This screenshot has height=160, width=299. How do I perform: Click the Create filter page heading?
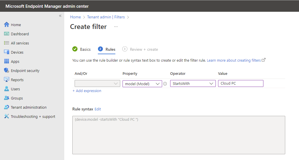[88, 27]
